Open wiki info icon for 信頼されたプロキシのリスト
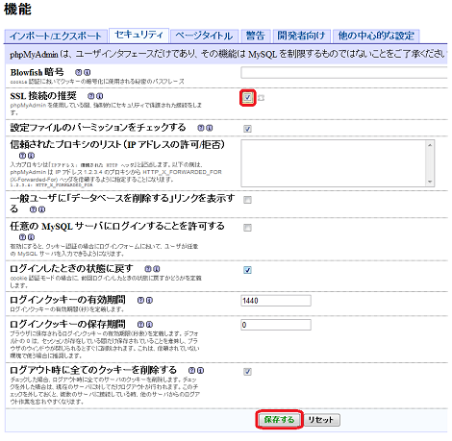This screenshot has height=441, width=452. coord(31,156)
